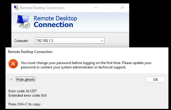Viewport: 171px width, 110px height.
Task: Click the small Remote Desktop title bar icon
Action: (16, 8)
